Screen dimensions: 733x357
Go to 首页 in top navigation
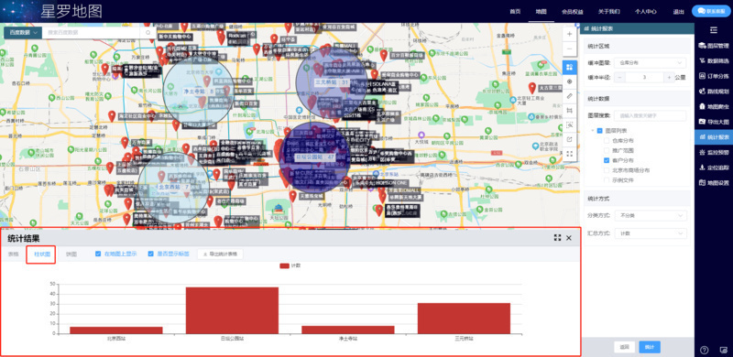(515, 12)
